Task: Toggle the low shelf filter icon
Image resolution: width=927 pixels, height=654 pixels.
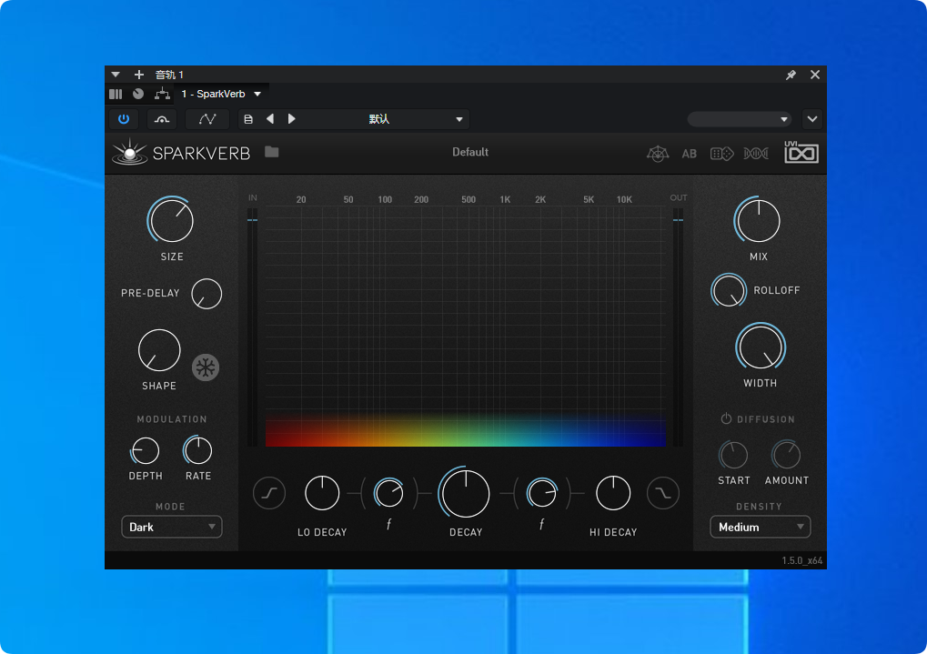Action: (269, 493)
